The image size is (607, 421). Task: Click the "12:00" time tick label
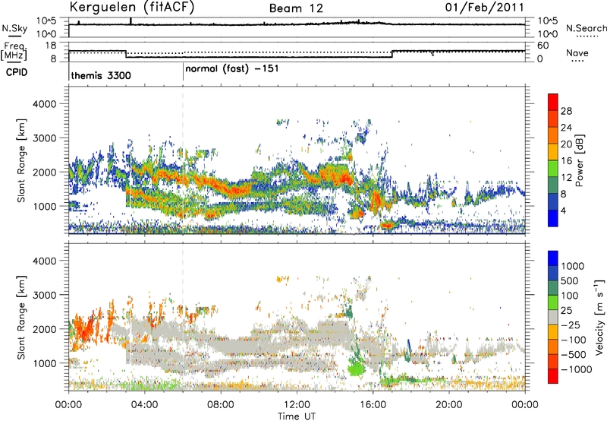(297, 405)
